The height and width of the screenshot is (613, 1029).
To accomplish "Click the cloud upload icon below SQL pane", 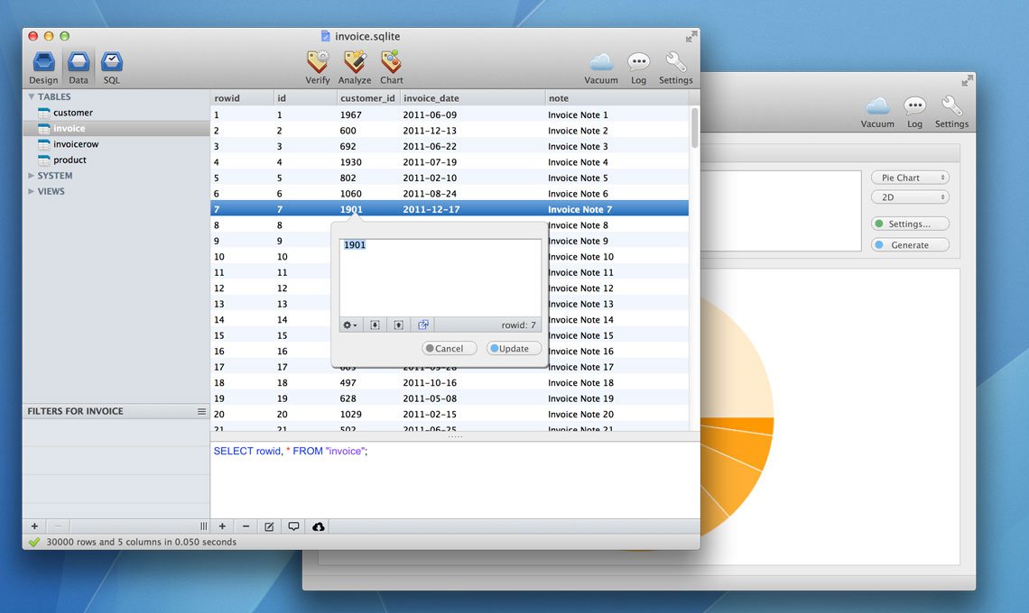I will tap(319, 526).
